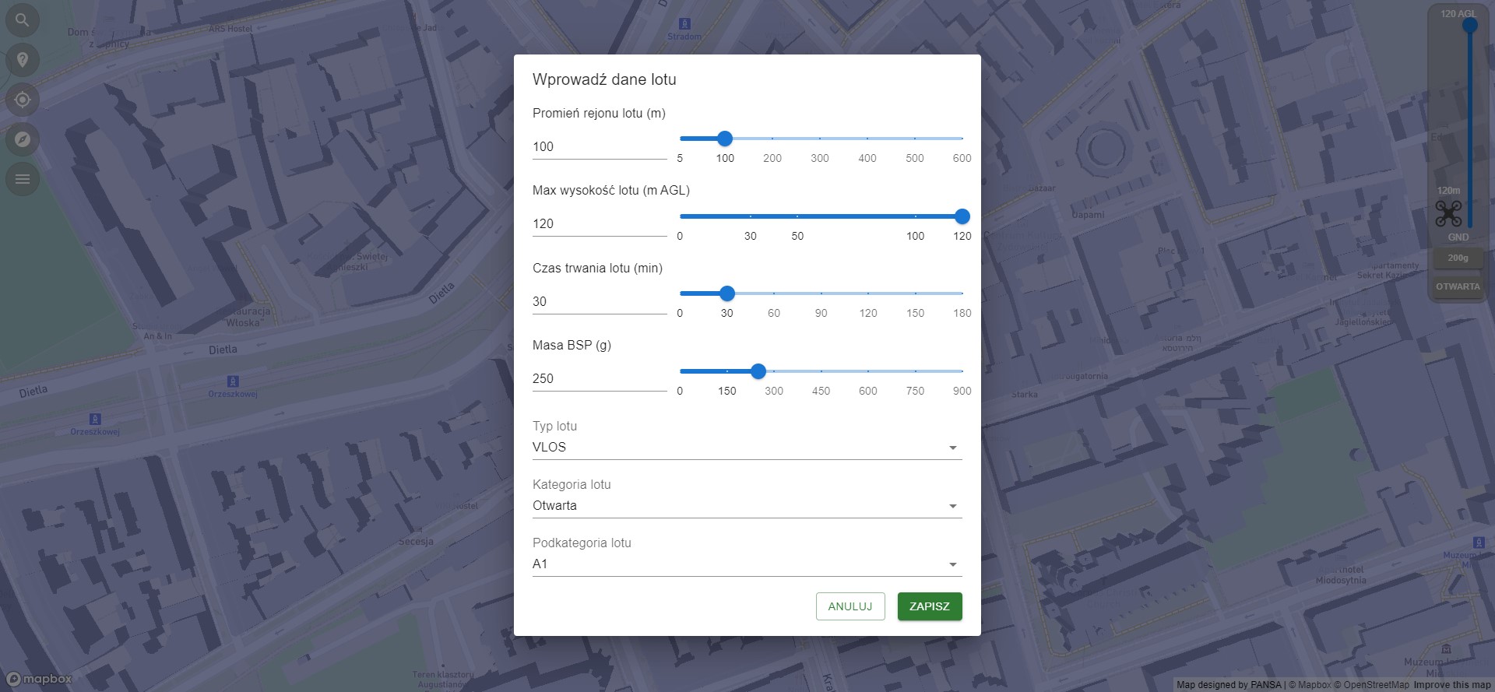Click the max height input field showing 120
This screenshot has height=692, width=1495.
pyautogui.click(x=600, y=224)
